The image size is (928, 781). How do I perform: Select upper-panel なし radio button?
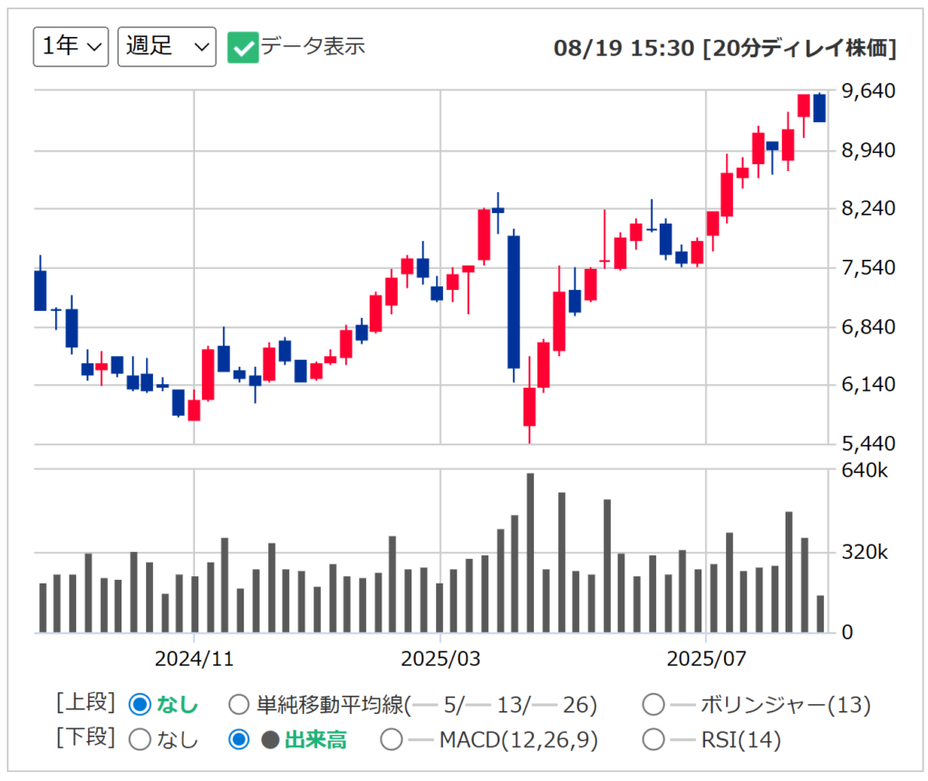140,704
